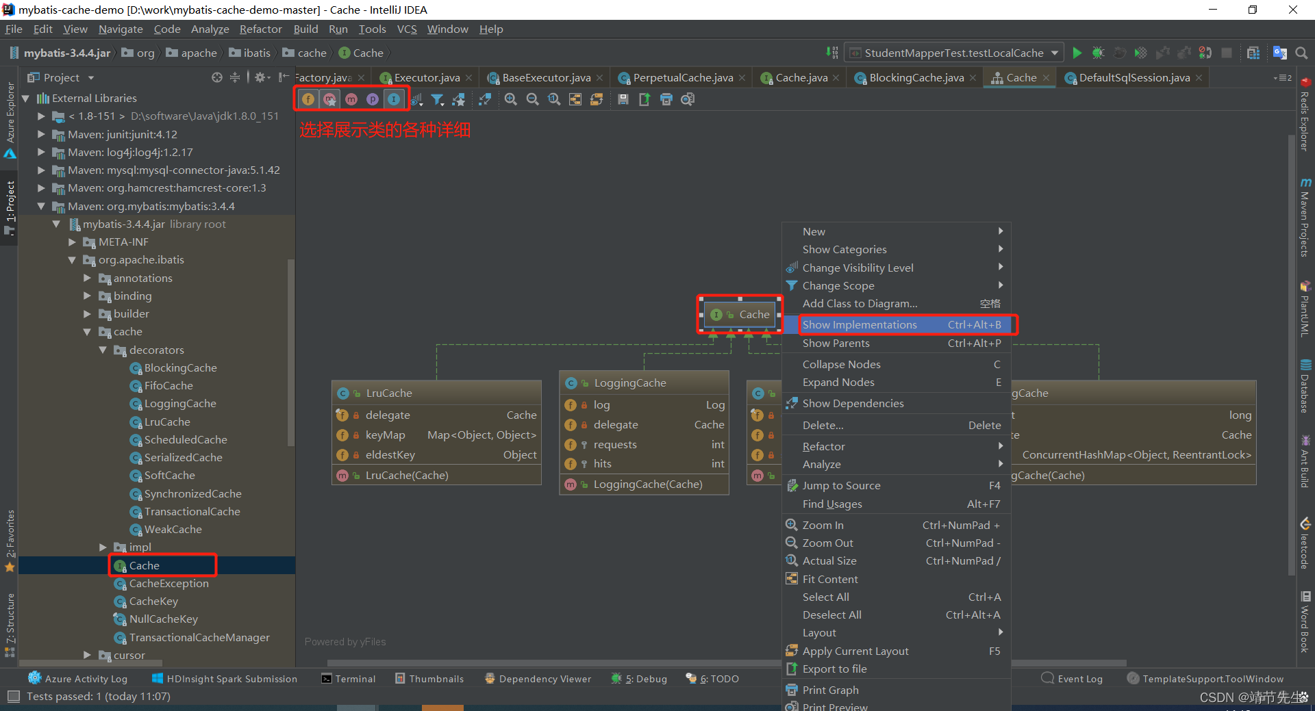
Task: Choose Show Implementations in context menu
Action: coord(897,325)
